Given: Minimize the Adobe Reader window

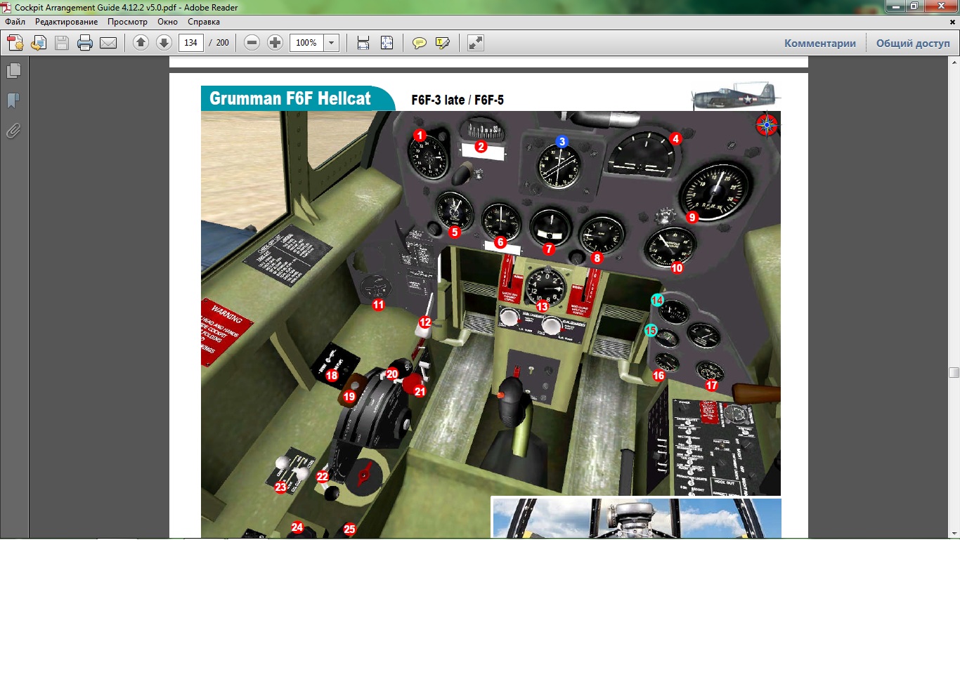Looking at the screenshot, I should (895, 6).
